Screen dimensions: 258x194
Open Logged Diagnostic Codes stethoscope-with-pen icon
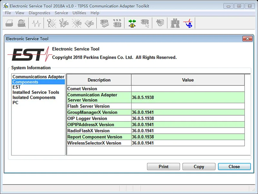click(64, 23)
